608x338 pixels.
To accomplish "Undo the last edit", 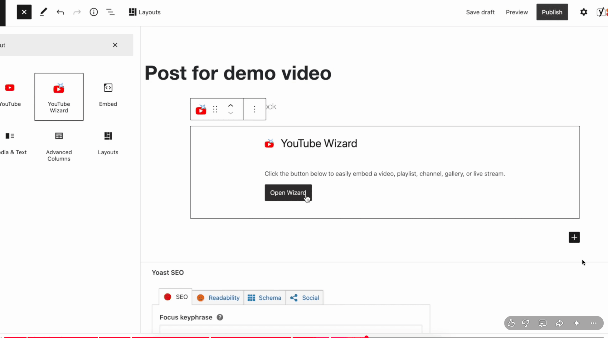I will 60,12.
